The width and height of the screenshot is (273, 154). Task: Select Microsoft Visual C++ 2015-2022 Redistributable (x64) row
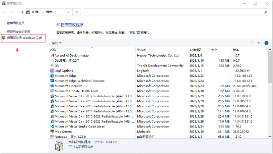tap(158, 116)
